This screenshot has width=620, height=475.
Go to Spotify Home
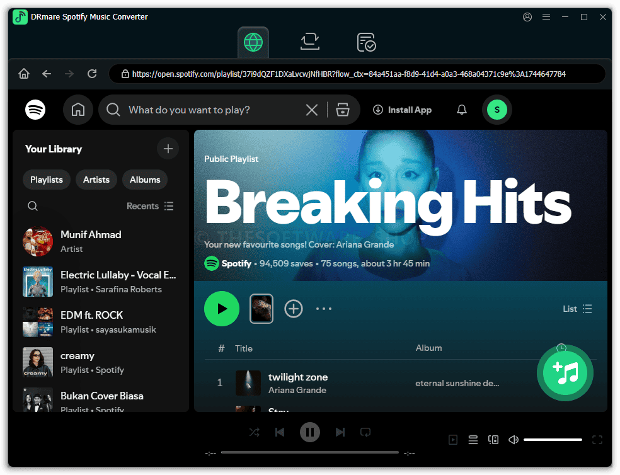tap(78, 110)
